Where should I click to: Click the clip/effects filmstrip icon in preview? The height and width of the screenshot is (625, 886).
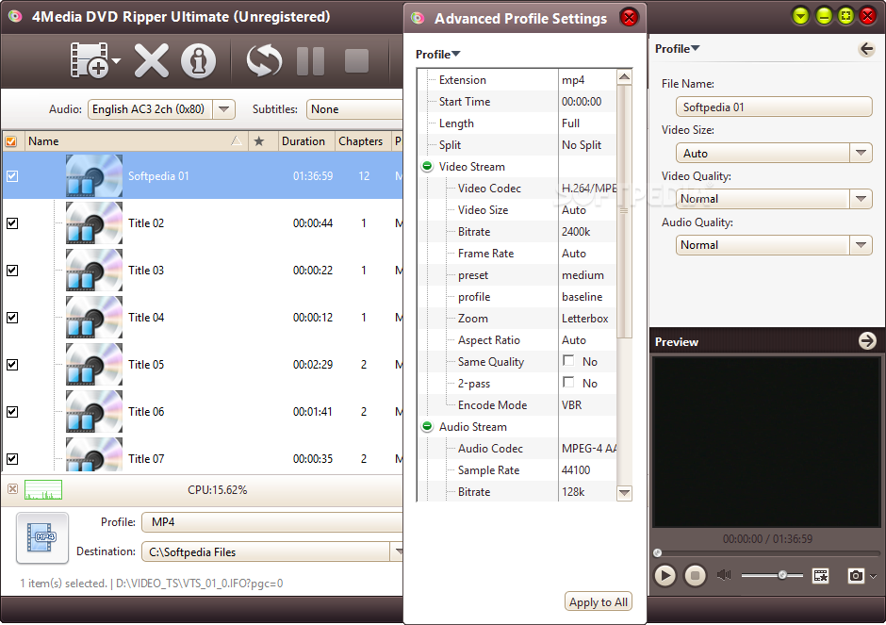click(x=820, y=576)
